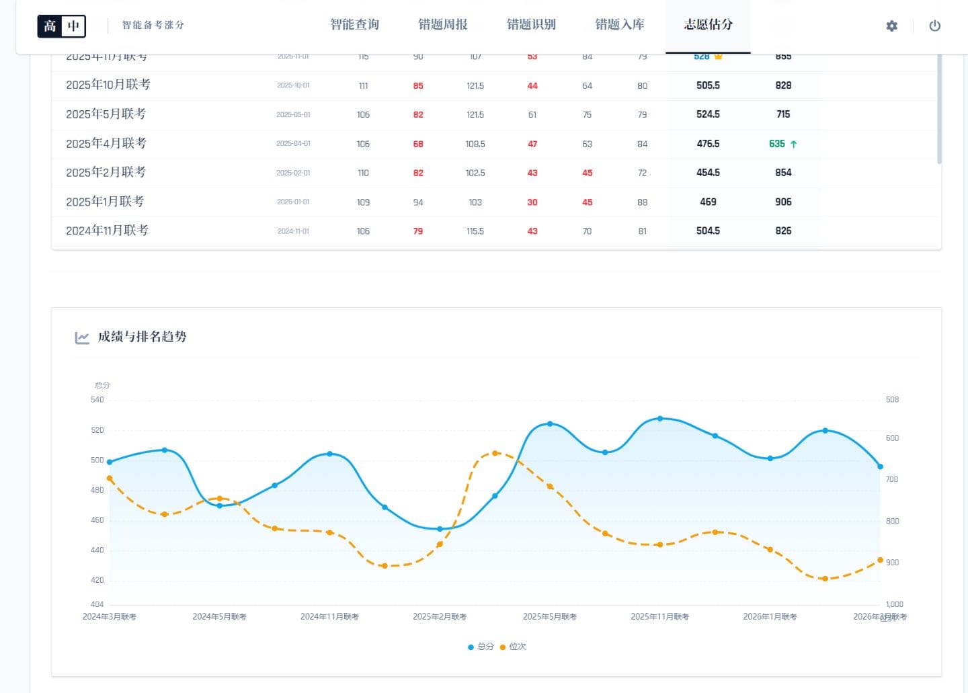The height and width of the screenshot is (693, 968).
Task: Click the green up arrow beside 635
Action: pos(794,144)
